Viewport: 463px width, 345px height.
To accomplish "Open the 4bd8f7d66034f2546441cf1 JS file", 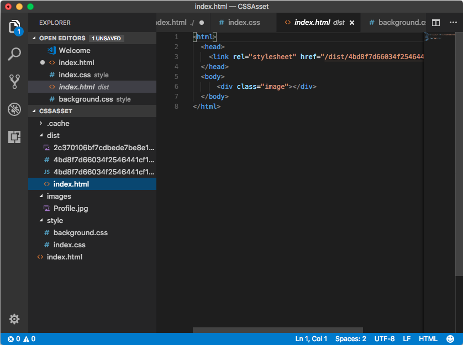I will [92, 172].
